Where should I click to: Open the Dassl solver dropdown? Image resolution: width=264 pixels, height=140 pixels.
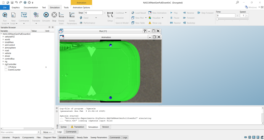pos(96,18)
